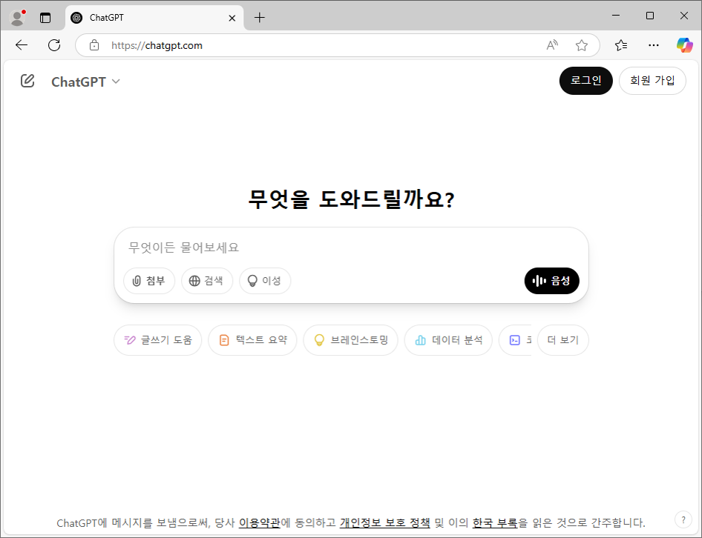Toggle the 검색 web search option

click(x=207, y=281)
